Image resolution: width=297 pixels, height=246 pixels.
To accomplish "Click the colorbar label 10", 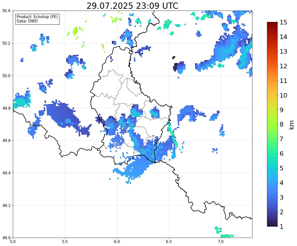I will [x=283, y=95].
